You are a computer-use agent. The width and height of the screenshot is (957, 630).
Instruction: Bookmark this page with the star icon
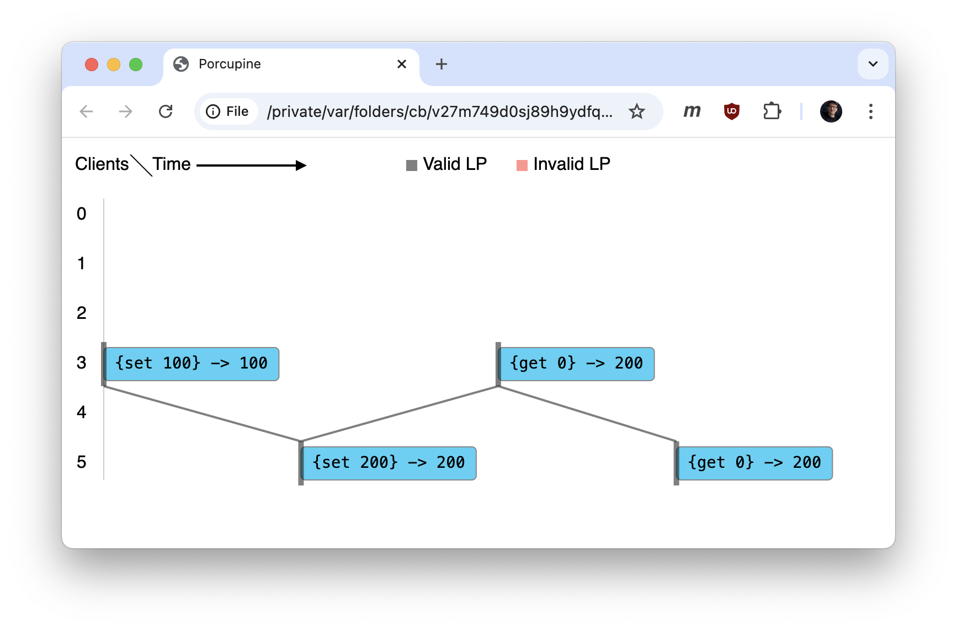[637, 111]
